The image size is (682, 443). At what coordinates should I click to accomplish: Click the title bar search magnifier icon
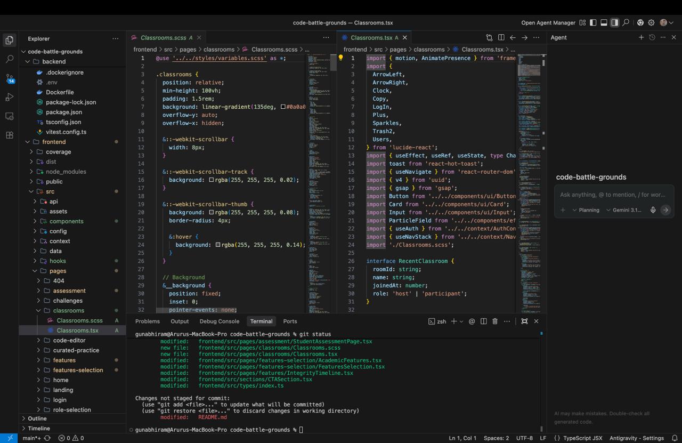point(626,23)
